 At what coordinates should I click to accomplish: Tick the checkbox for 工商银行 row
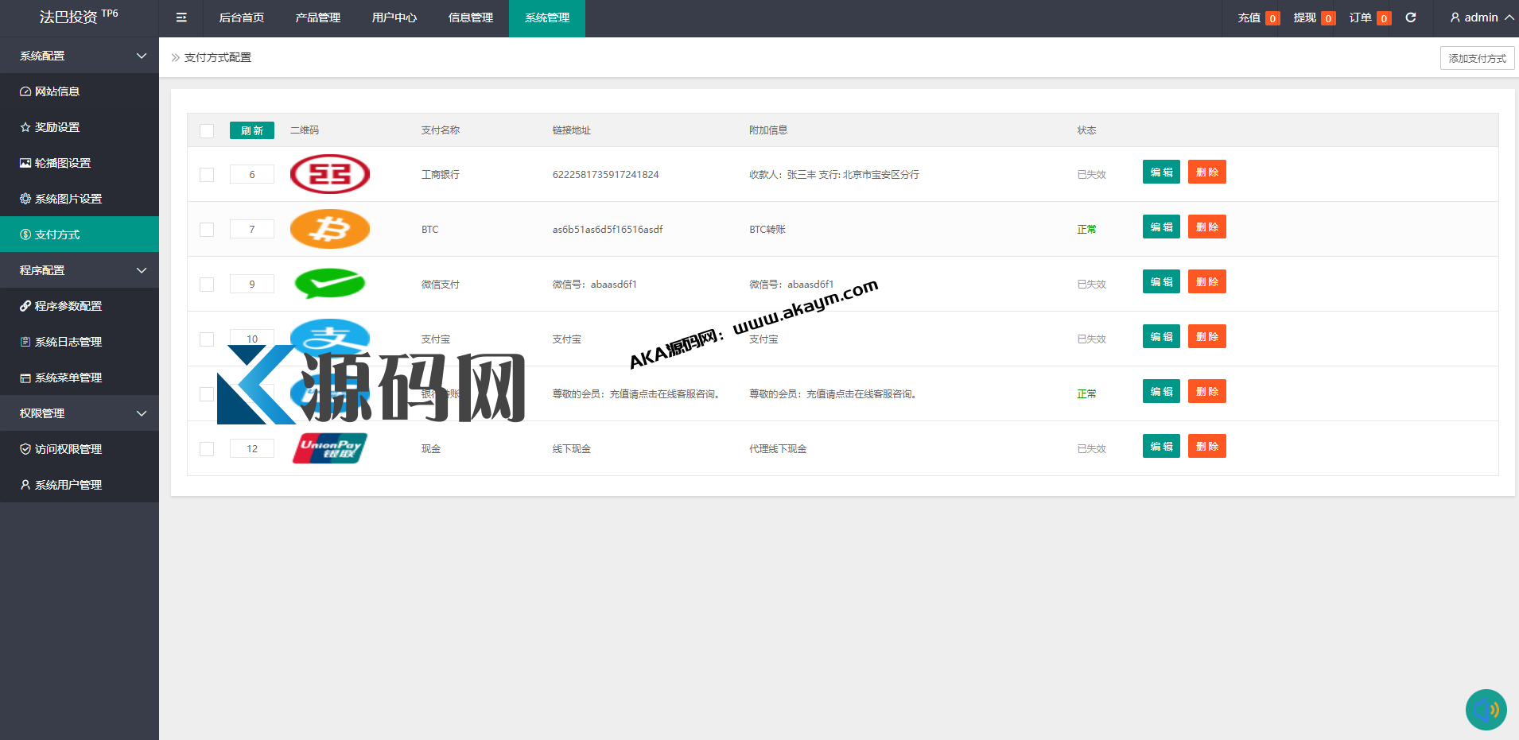(207, 175)
